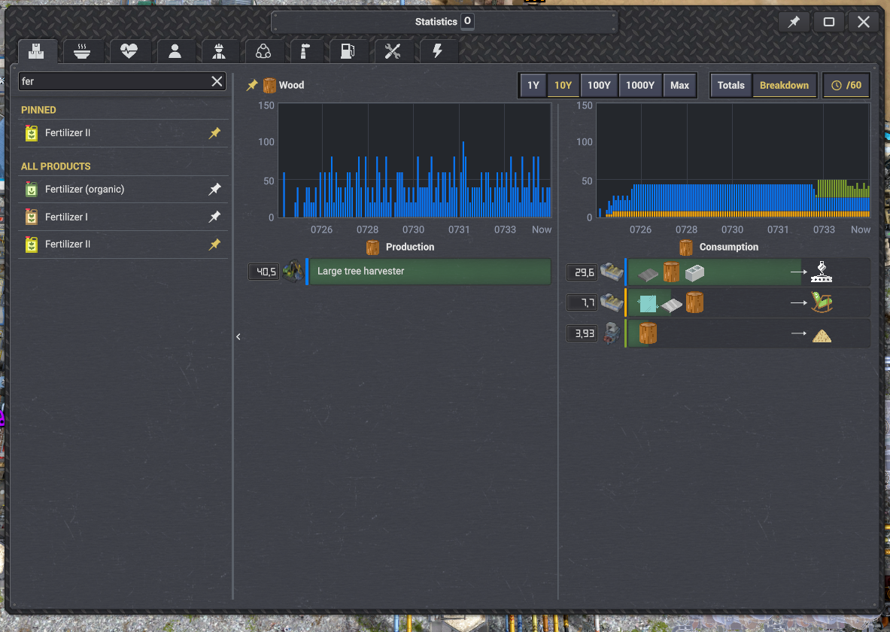Click the wood icon beside Consumption label

point(685,247)
